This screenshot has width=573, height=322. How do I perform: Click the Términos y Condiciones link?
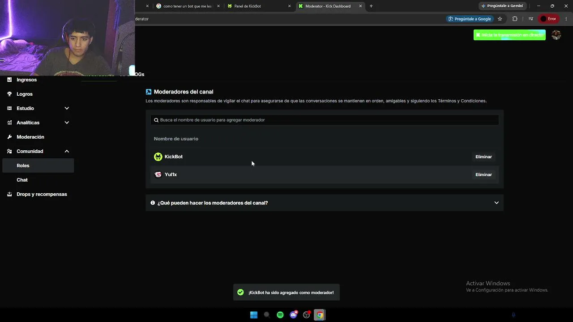[x=462, y=101]
